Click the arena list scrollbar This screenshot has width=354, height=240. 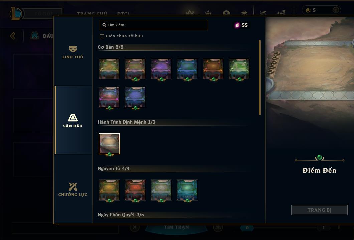[260, 78]
